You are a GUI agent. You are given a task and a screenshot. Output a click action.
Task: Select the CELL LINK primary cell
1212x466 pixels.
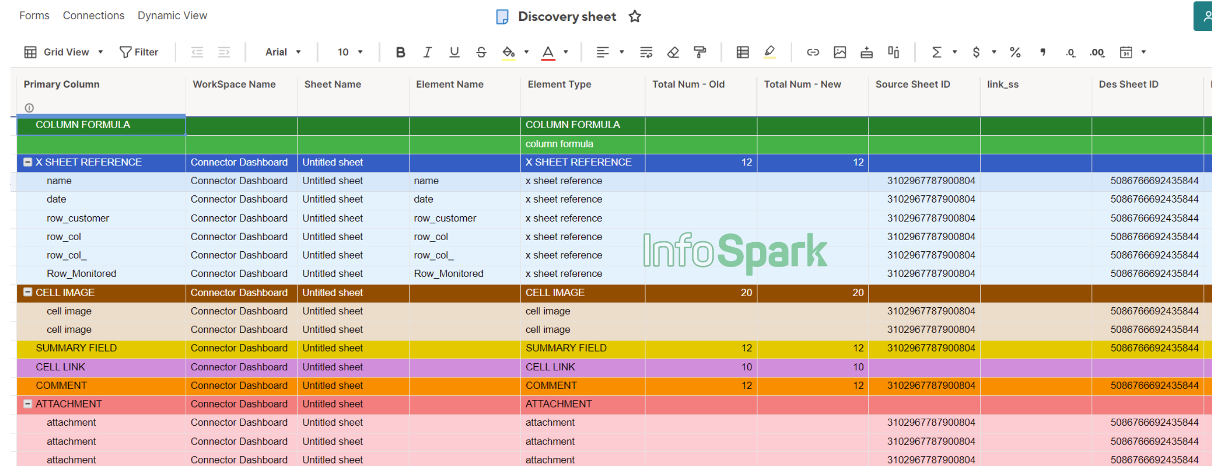pyautogui.click(x=101, y=367)
